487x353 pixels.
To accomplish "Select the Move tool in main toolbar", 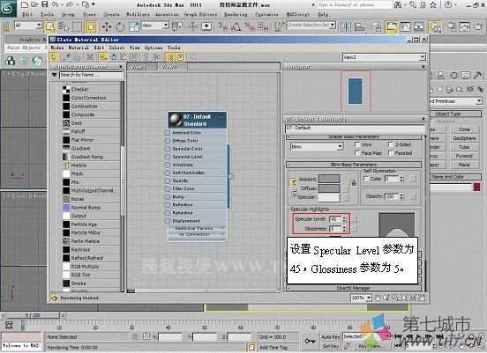I will click(x=107, y=27).
